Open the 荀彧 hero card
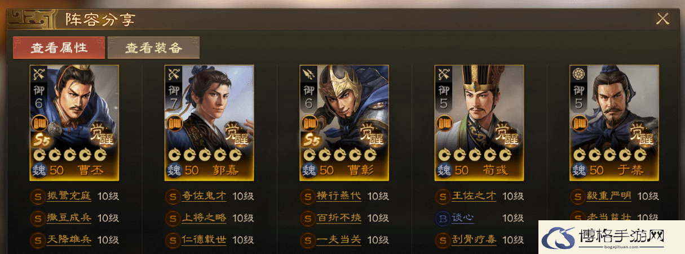Screen dimensions: 685x254 pyautogui.click(x=479, y=123)
